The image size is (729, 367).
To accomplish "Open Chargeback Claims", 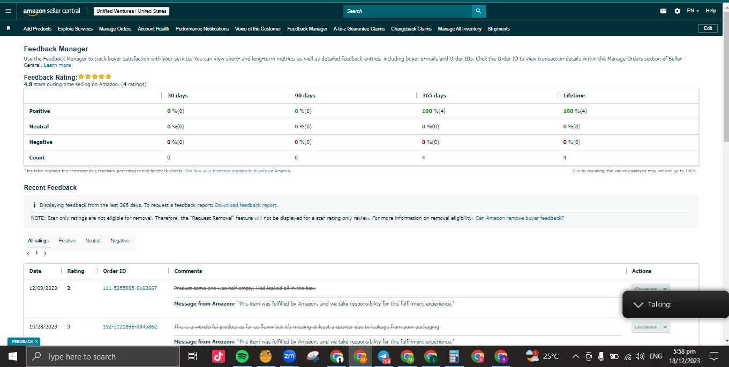I will tap(411, 29).
